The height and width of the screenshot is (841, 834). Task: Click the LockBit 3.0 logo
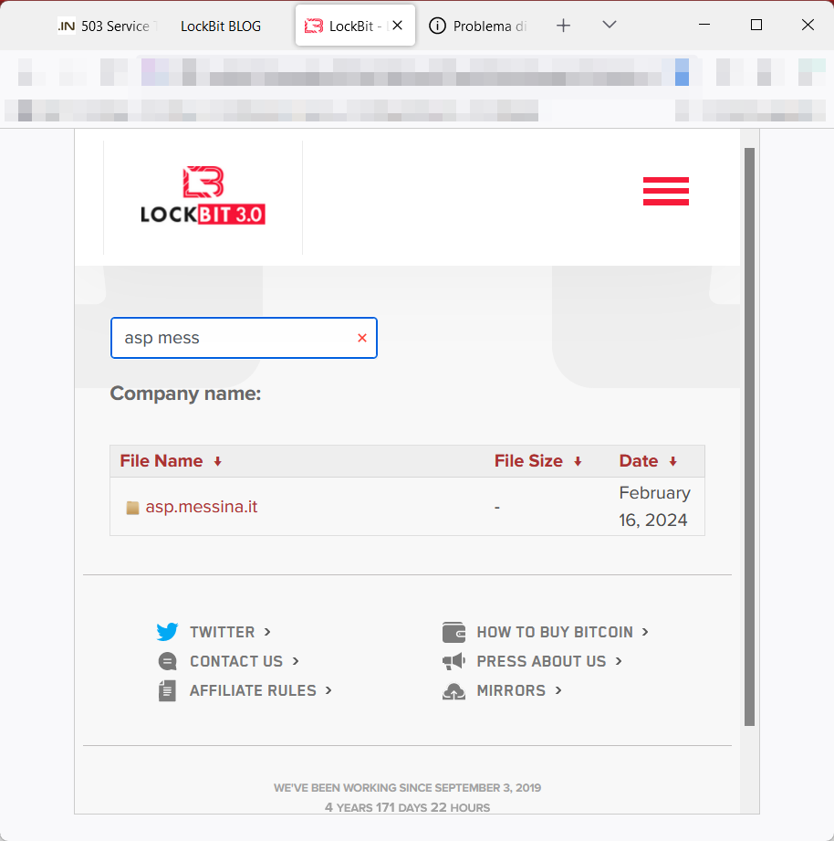tap(203, 195)
